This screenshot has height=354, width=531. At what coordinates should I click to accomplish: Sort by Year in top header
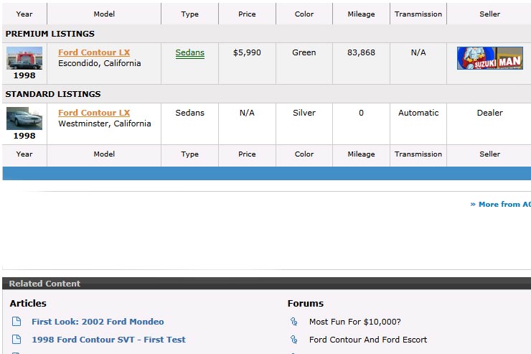click(x=24, y=14)
